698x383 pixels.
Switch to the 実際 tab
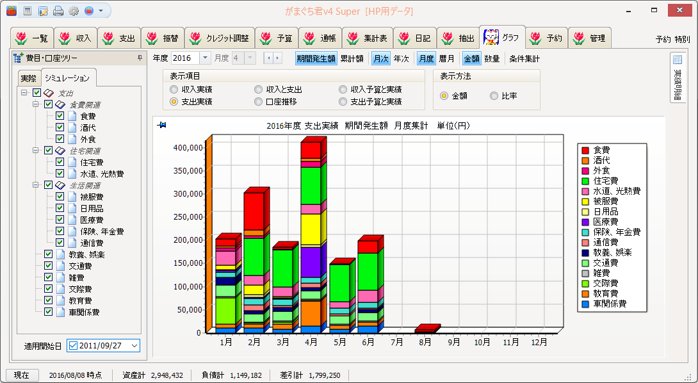(28, 78)
